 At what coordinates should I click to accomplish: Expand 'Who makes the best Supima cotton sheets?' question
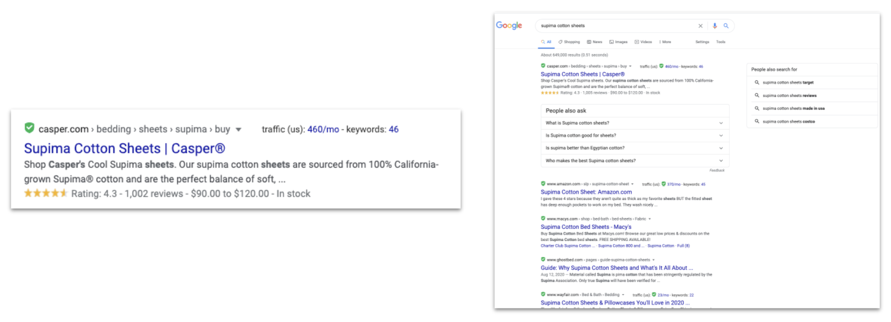[635, 160]
